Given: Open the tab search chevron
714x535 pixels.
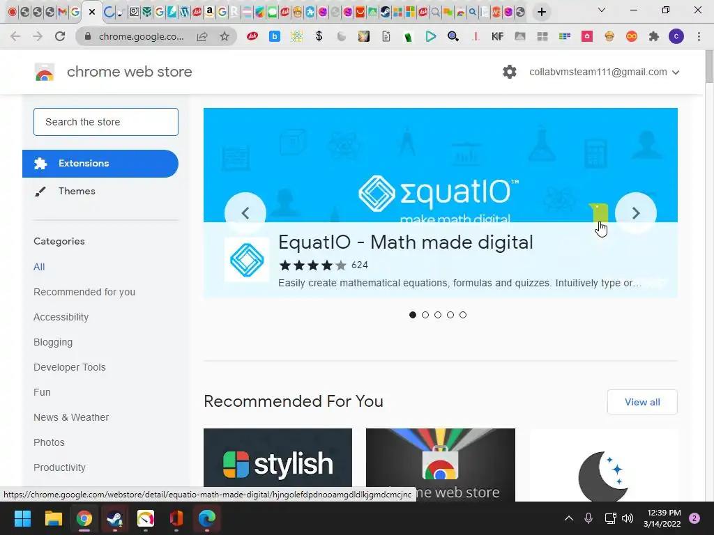Looking at the screenshot, I should point(602,10).
